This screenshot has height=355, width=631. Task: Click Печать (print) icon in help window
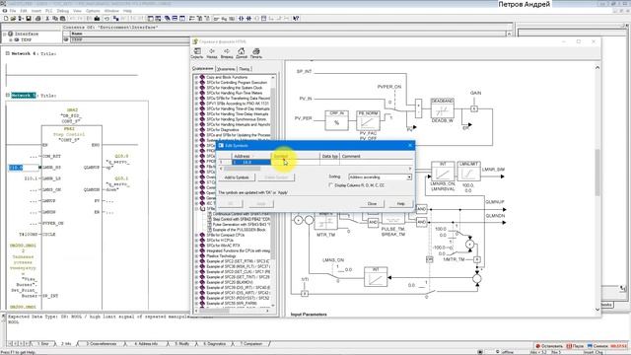pos(256,53)
